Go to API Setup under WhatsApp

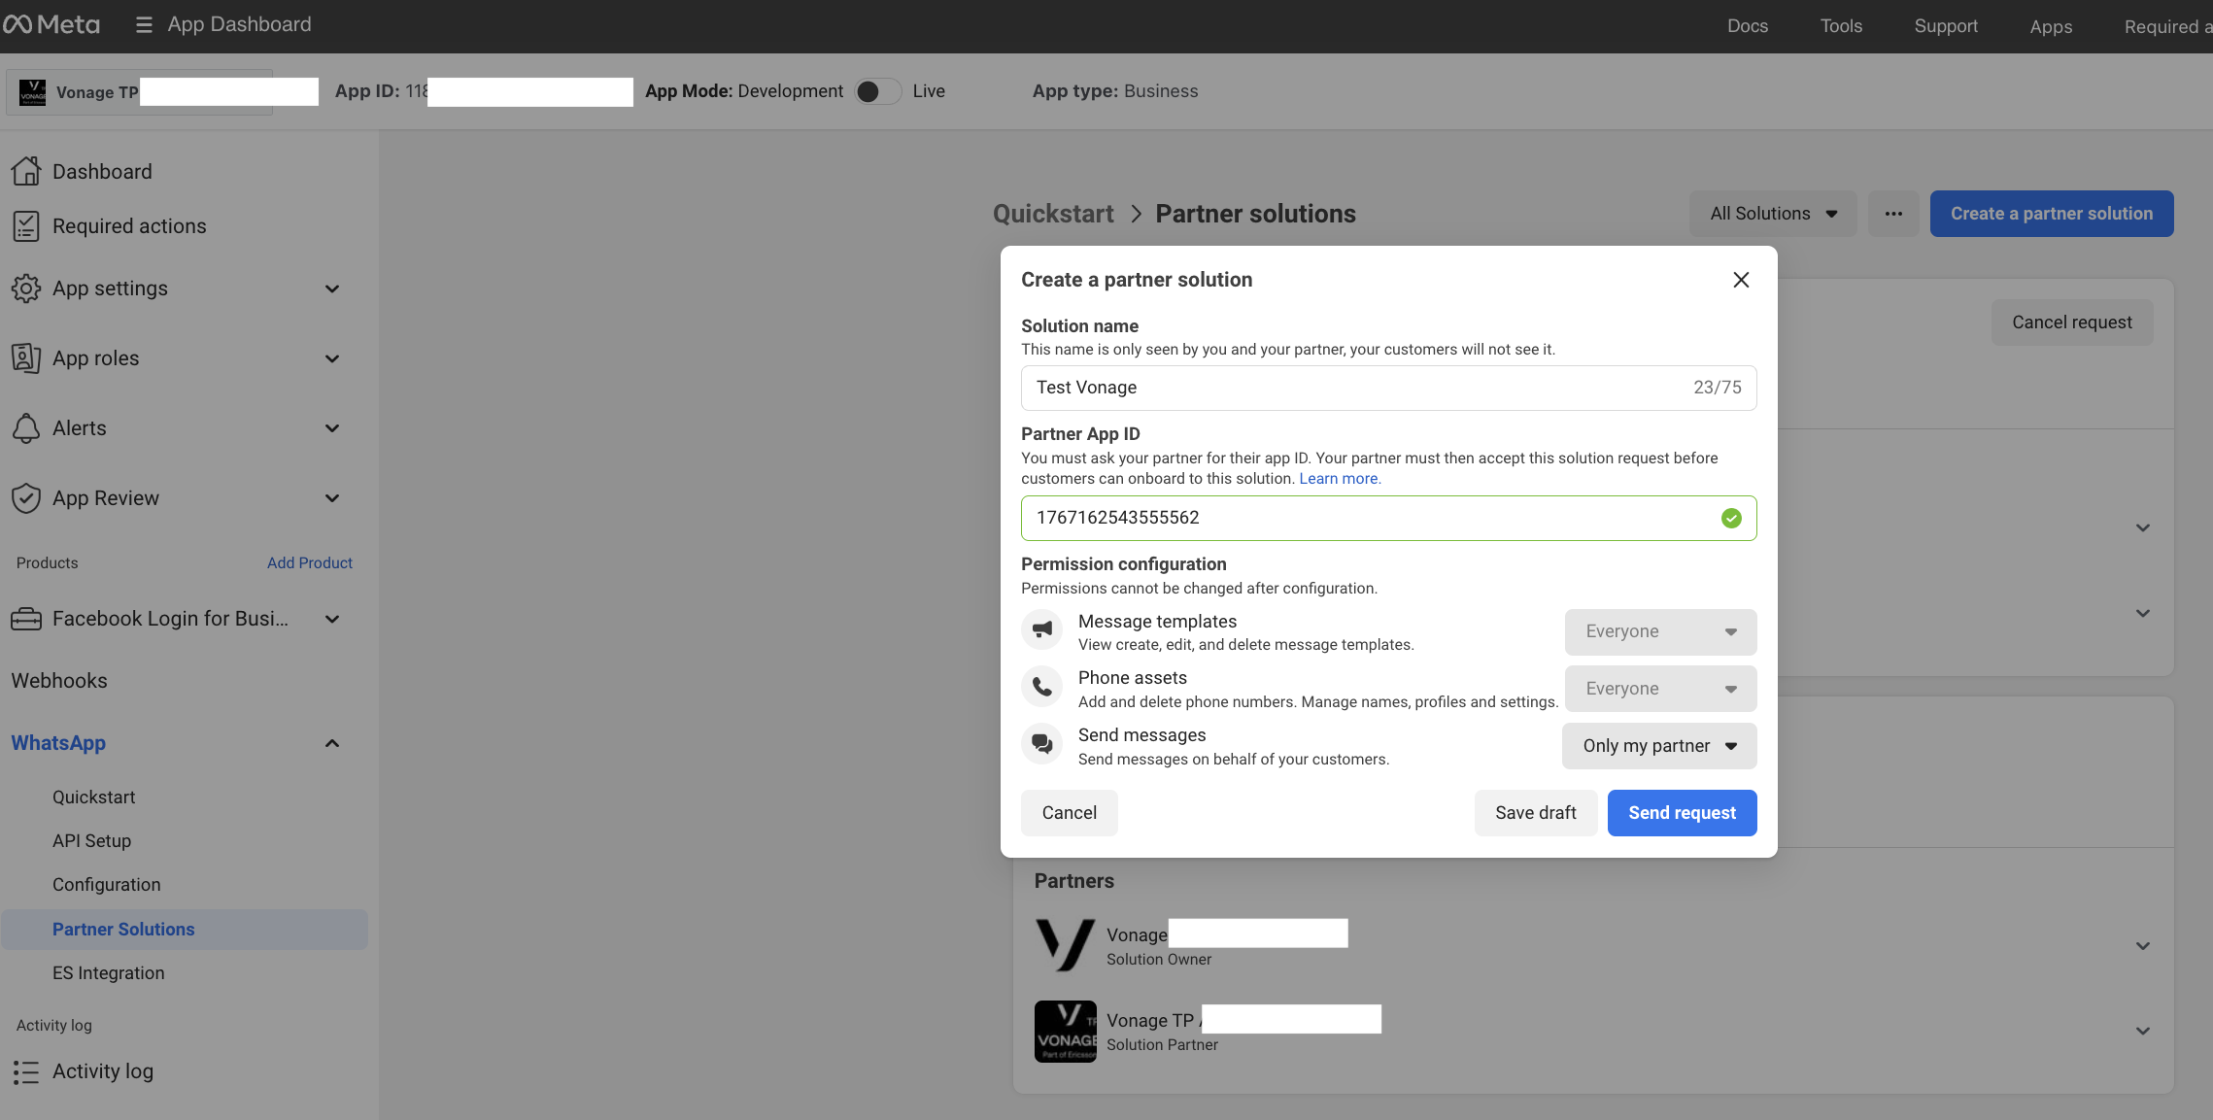91,840
